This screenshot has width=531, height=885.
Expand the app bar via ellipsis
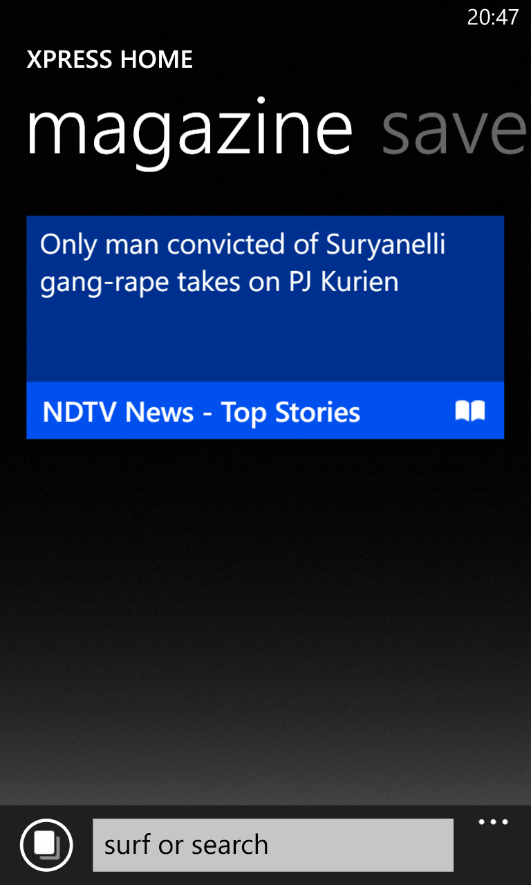[x=494, y=822]
